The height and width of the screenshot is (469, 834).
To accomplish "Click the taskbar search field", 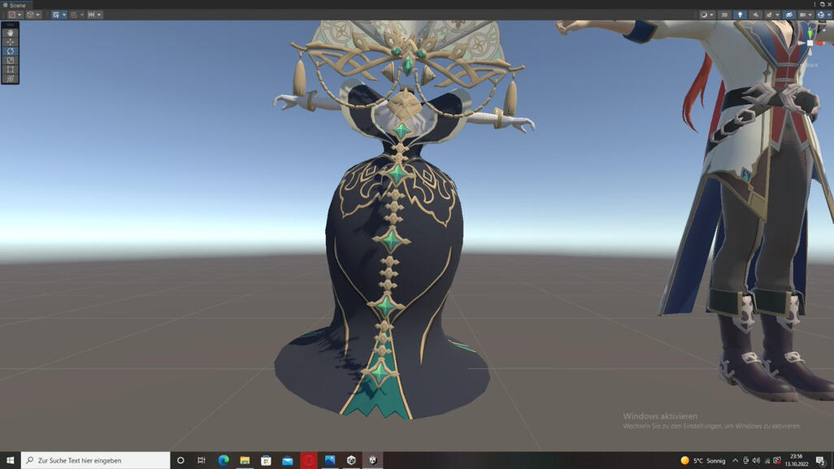I will pyautogui.click(x=96, y=460).
